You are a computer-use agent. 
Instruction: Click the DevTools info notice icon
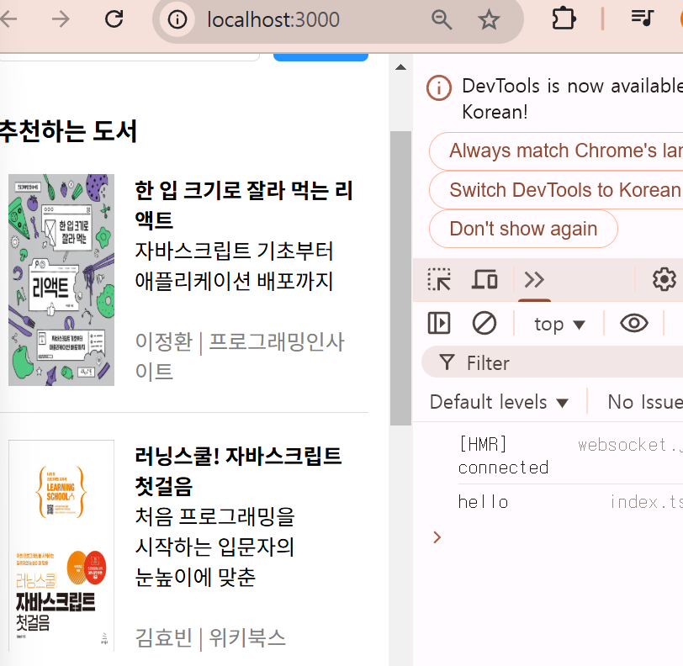(x=438, y=87)
